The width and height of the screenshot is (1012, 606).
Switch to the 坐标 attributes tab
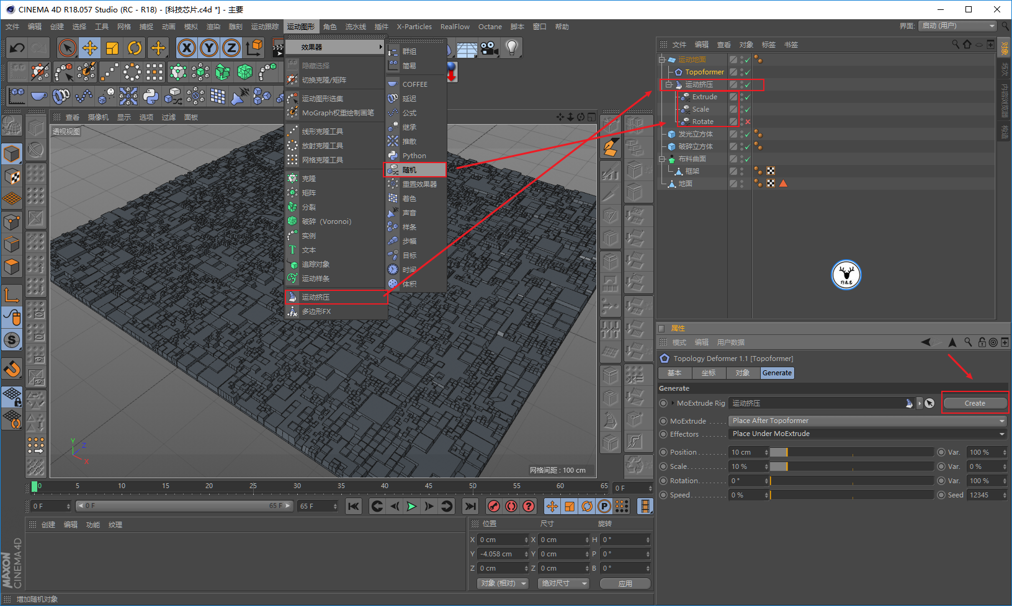pyautogui.click(x=709, y=373)
